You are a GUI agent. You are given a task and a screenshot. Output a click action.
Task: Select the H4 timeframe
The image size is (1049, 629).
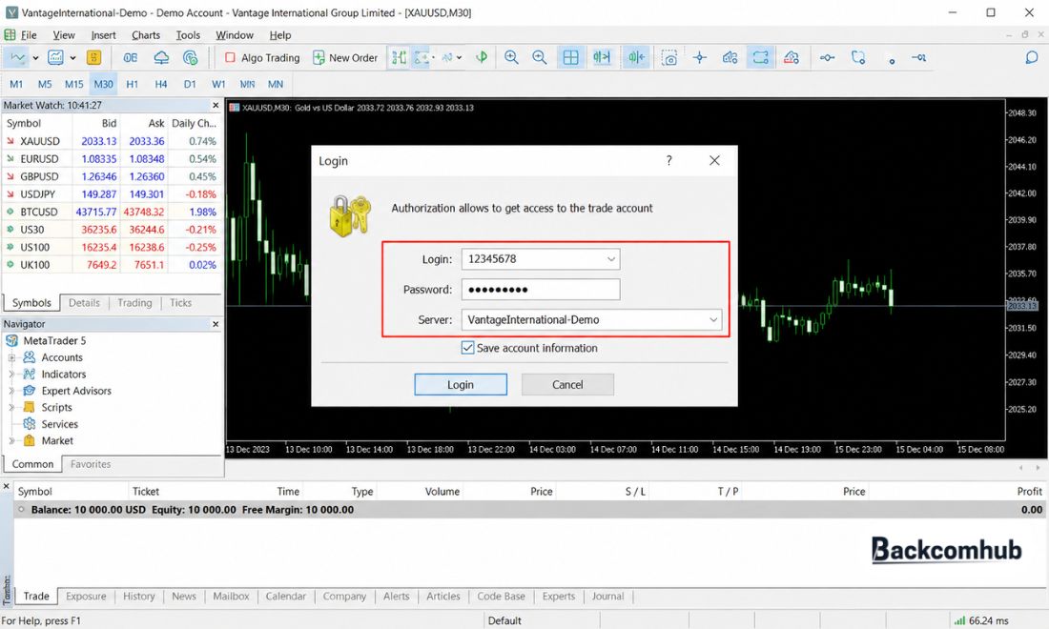160,84
